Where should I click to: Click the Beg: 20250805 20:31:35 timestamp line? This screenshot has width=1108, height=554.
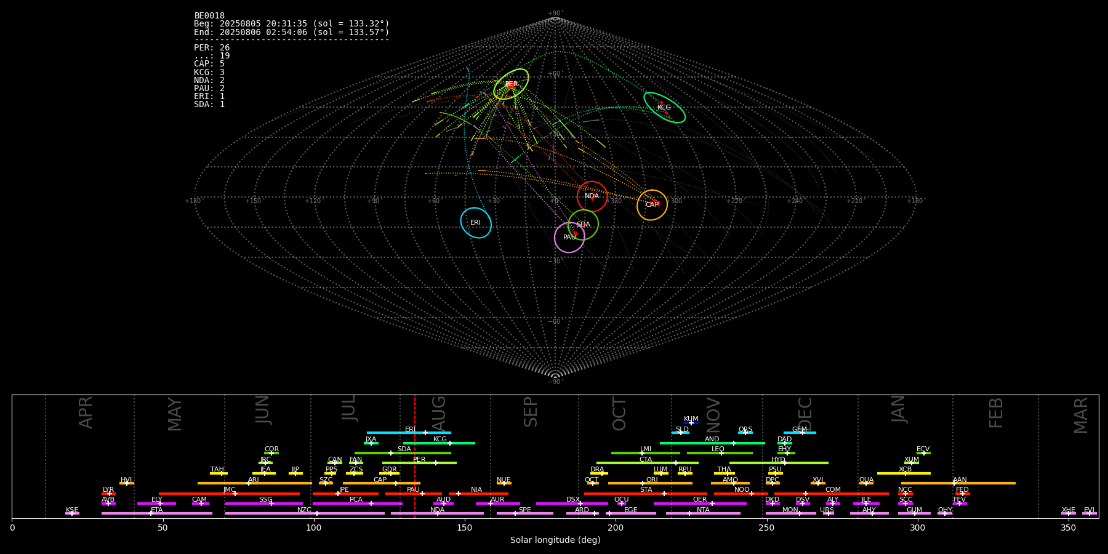(292, 23)
